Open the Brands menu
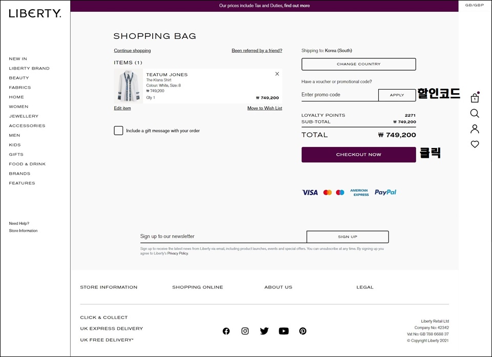Viewport: 492px width, 357px height. point(19,174)
